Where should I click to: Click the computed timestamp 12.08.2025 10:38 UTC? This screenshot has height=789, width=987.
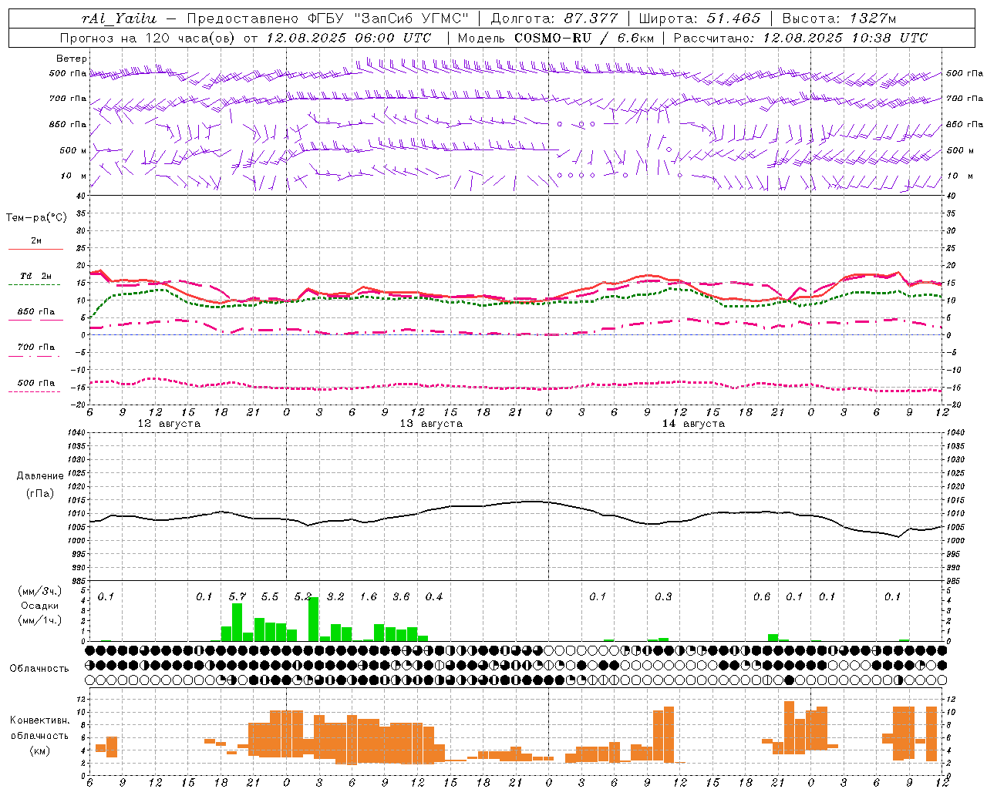[x=845, y=38]
